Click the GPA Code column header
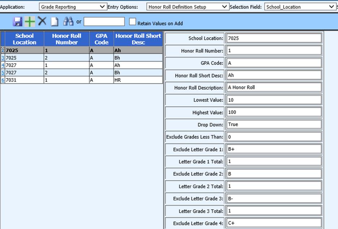This screenshot has height=229, width=338. coord(101,39)
